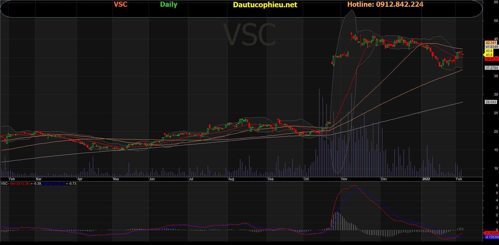499x245 pixels.
Task: Click the orange VSC ticker title
Action: click(x=121, y=5)
